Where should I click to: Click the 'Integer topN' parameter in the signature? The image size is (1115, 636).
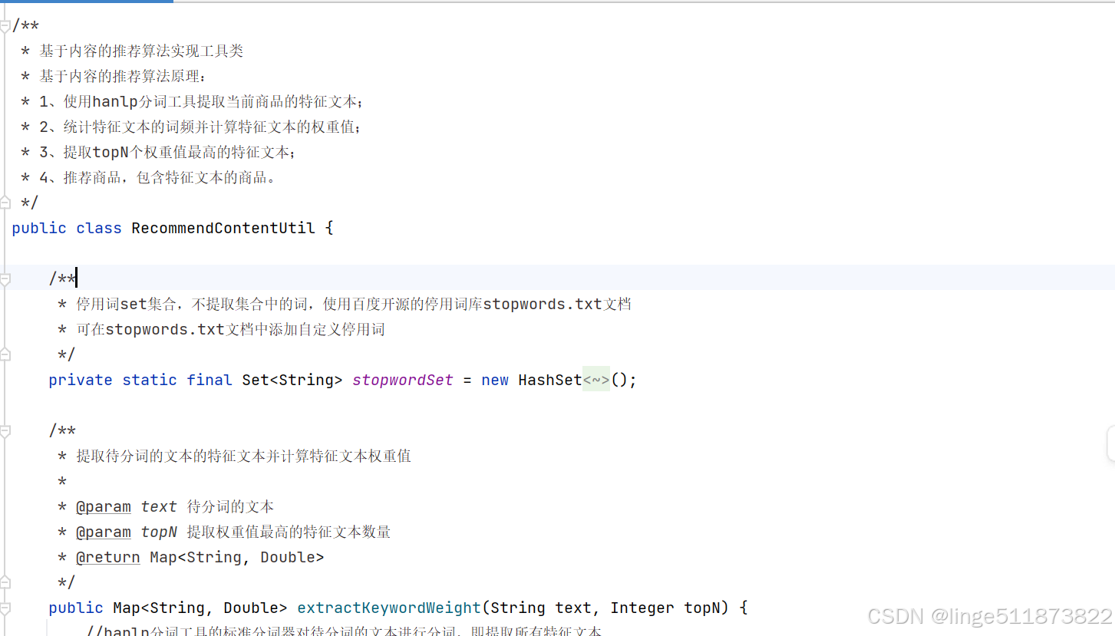[x=665, y=608]
